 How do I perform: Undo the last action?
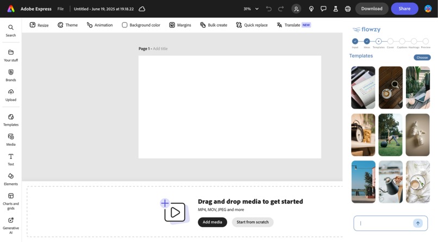(268, 9)
